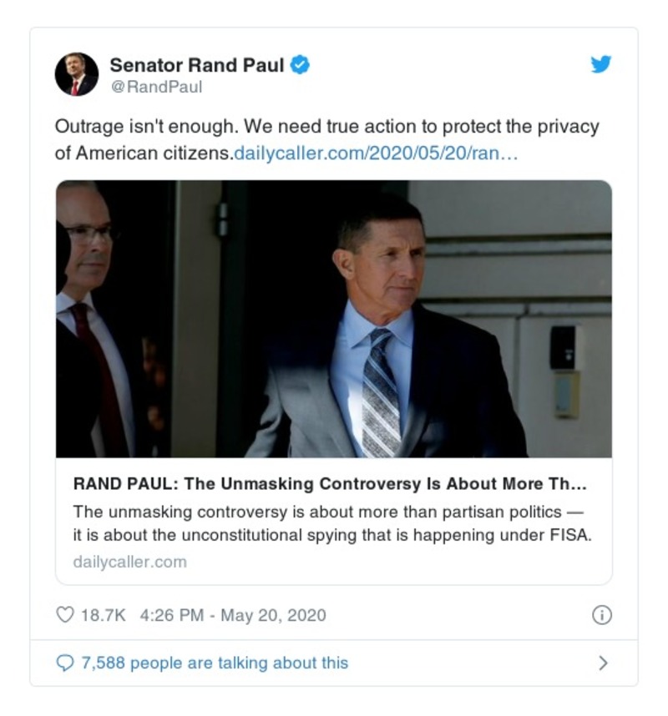Click the 4:26 PM - May 20, 2020 timestamp
The height and width of the screenshot is (716, 668).
point(233,615)
